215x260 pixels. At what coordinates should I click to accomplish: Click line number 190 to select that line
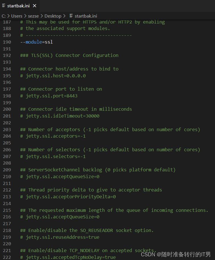(x=7, y=42)
